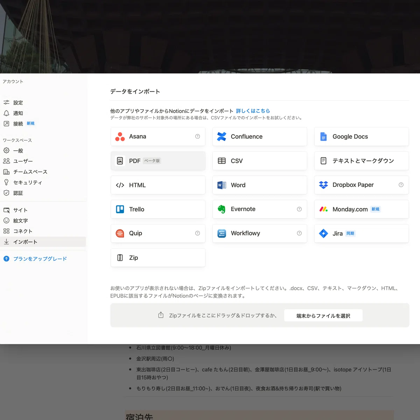This screenshot has height=420, width=420.
Task: Open 絵文字 settings
Action: pyautogui.click(x=43, y=220)
